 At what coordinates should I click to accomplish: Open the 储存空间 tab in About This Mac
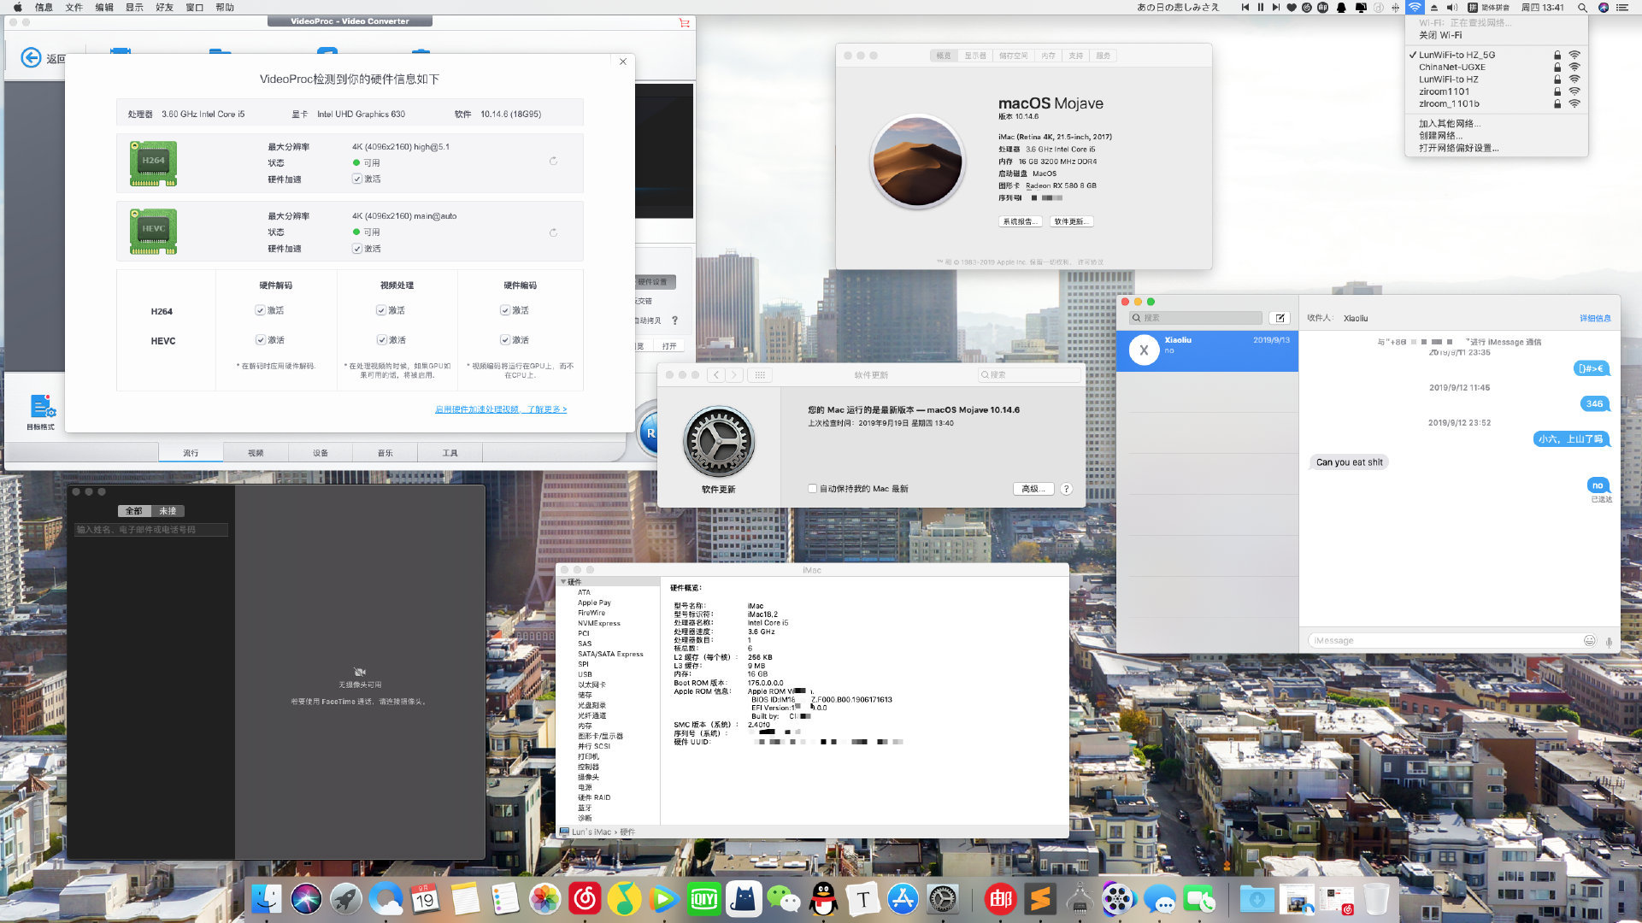(1014, 56)
